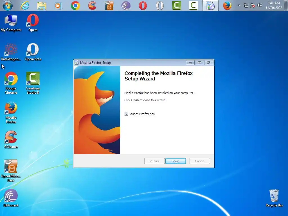This screenshot has height=216, width=288.
Task: Select the Opera desktop shortcut
Action: coord(33,23)
